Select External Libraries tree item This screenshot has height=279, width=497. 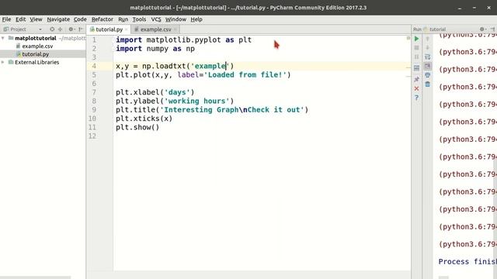(x=36, y=62)
